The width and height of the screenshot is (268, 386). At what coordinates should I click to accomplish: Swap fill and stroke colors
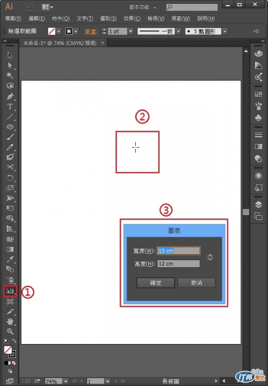pyautogui.click(x=14, y=341)
